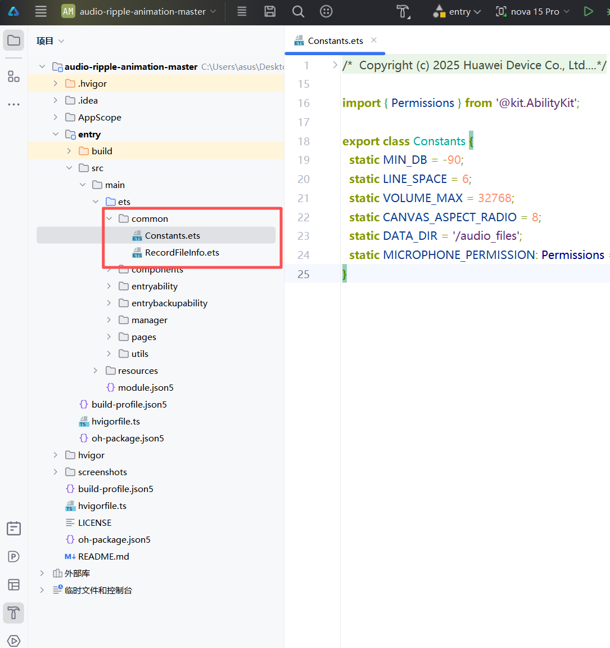Collapse the common folder
This screenshot has height=648, width=610.
tap(109, 218)
